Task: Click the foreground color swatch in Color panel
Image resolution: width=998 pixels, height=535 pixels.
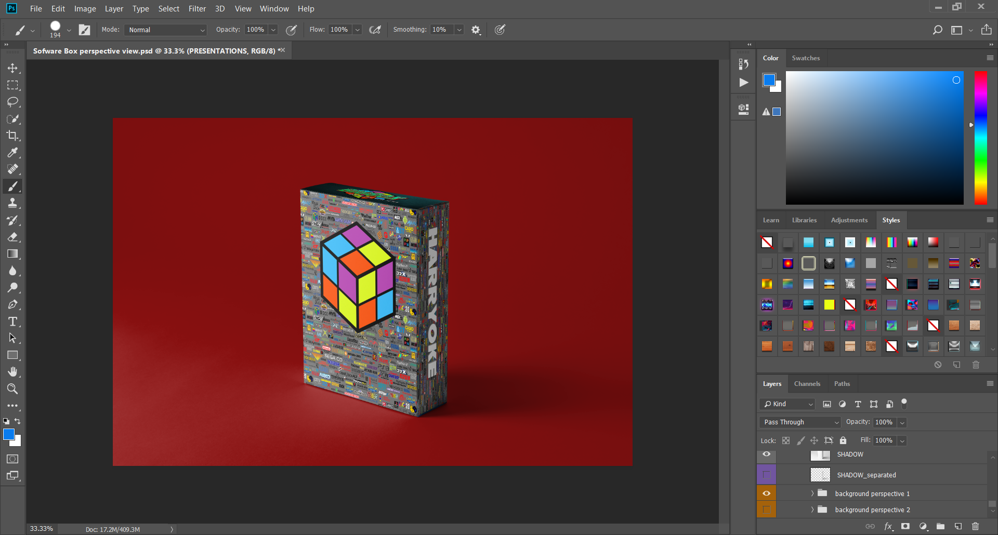Action: click(769, 80)
